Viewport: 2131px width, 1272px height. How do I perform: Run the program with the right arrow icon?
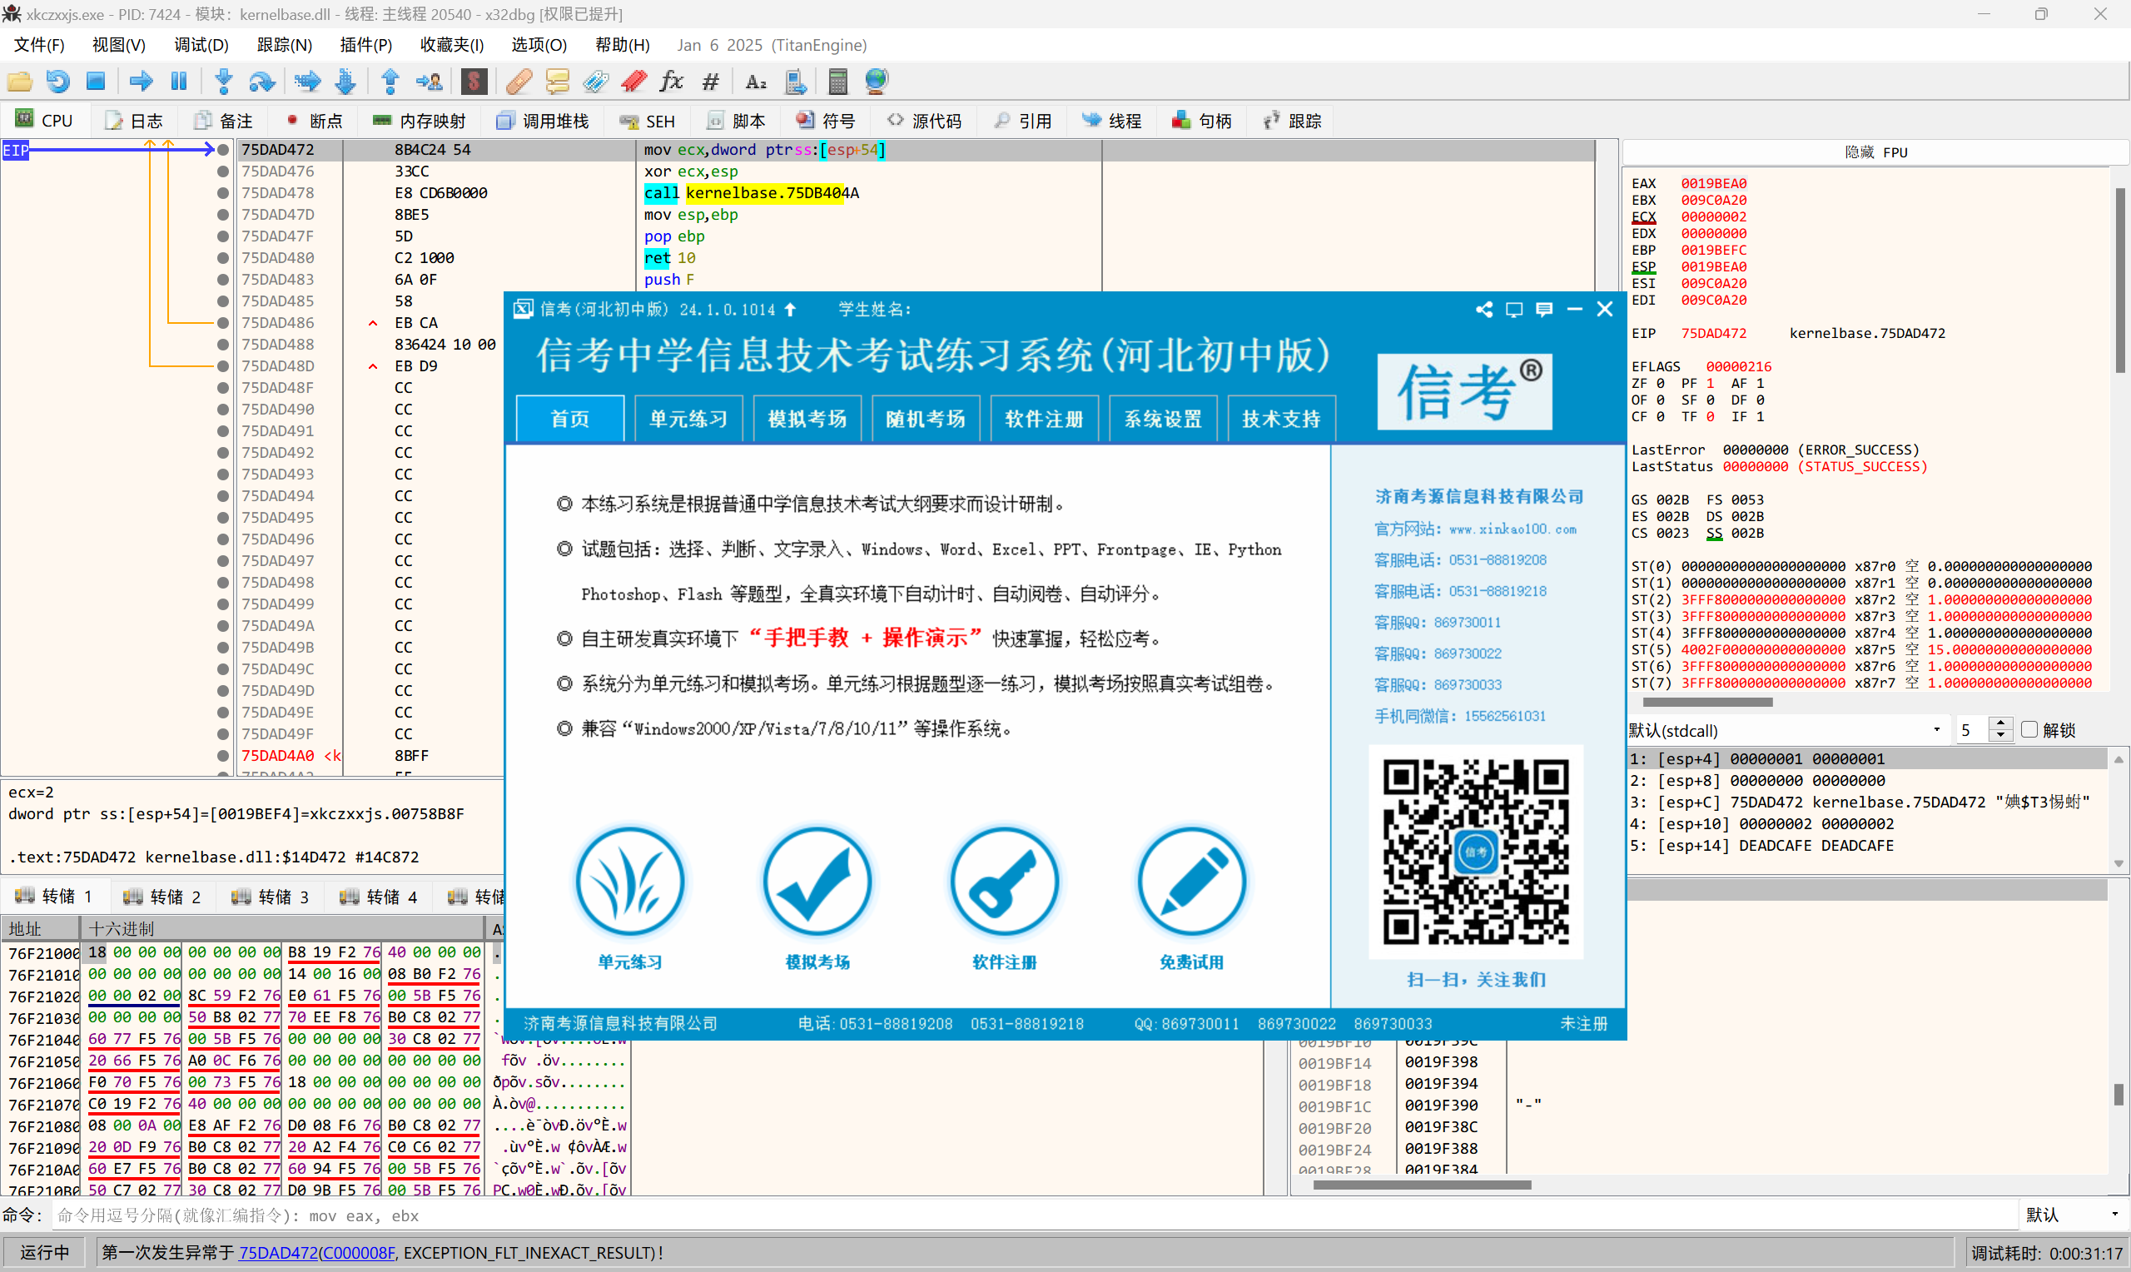click(x=142, y=82)
